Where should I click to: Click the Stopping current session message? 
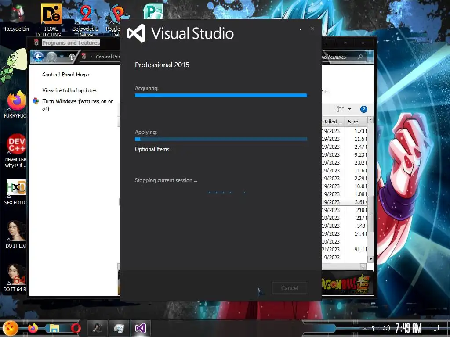point(166,180)
